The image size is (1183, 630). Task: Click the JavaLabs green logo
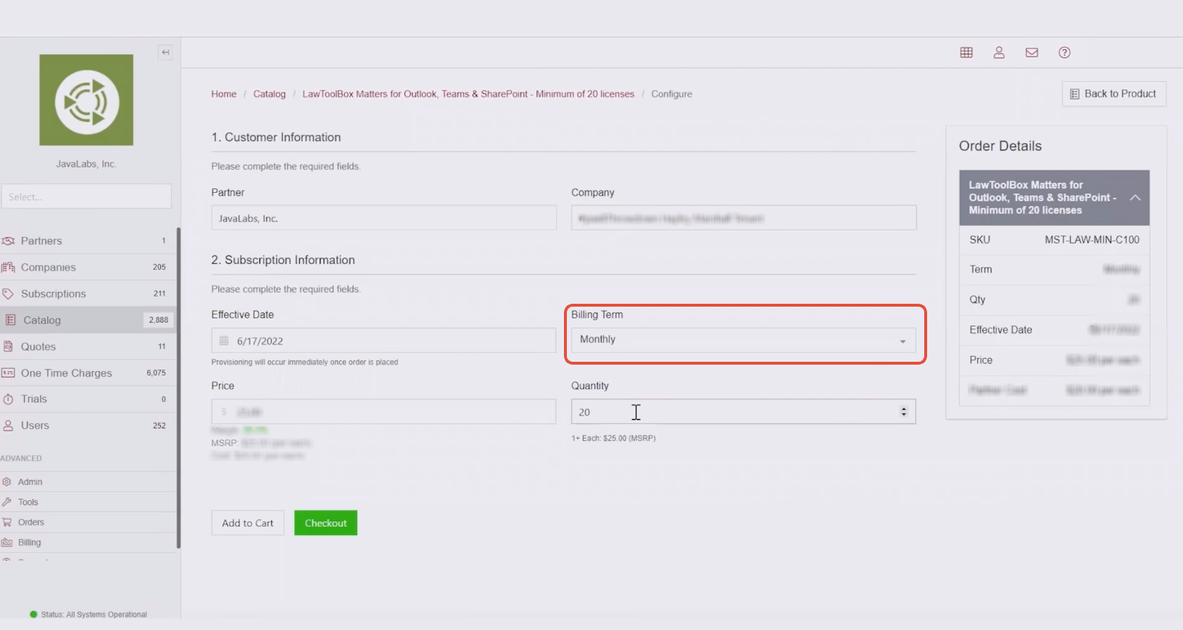(86, 100)
